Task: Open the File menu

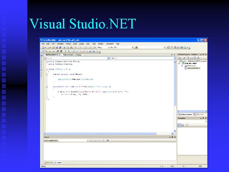Action: click(43, 44)
